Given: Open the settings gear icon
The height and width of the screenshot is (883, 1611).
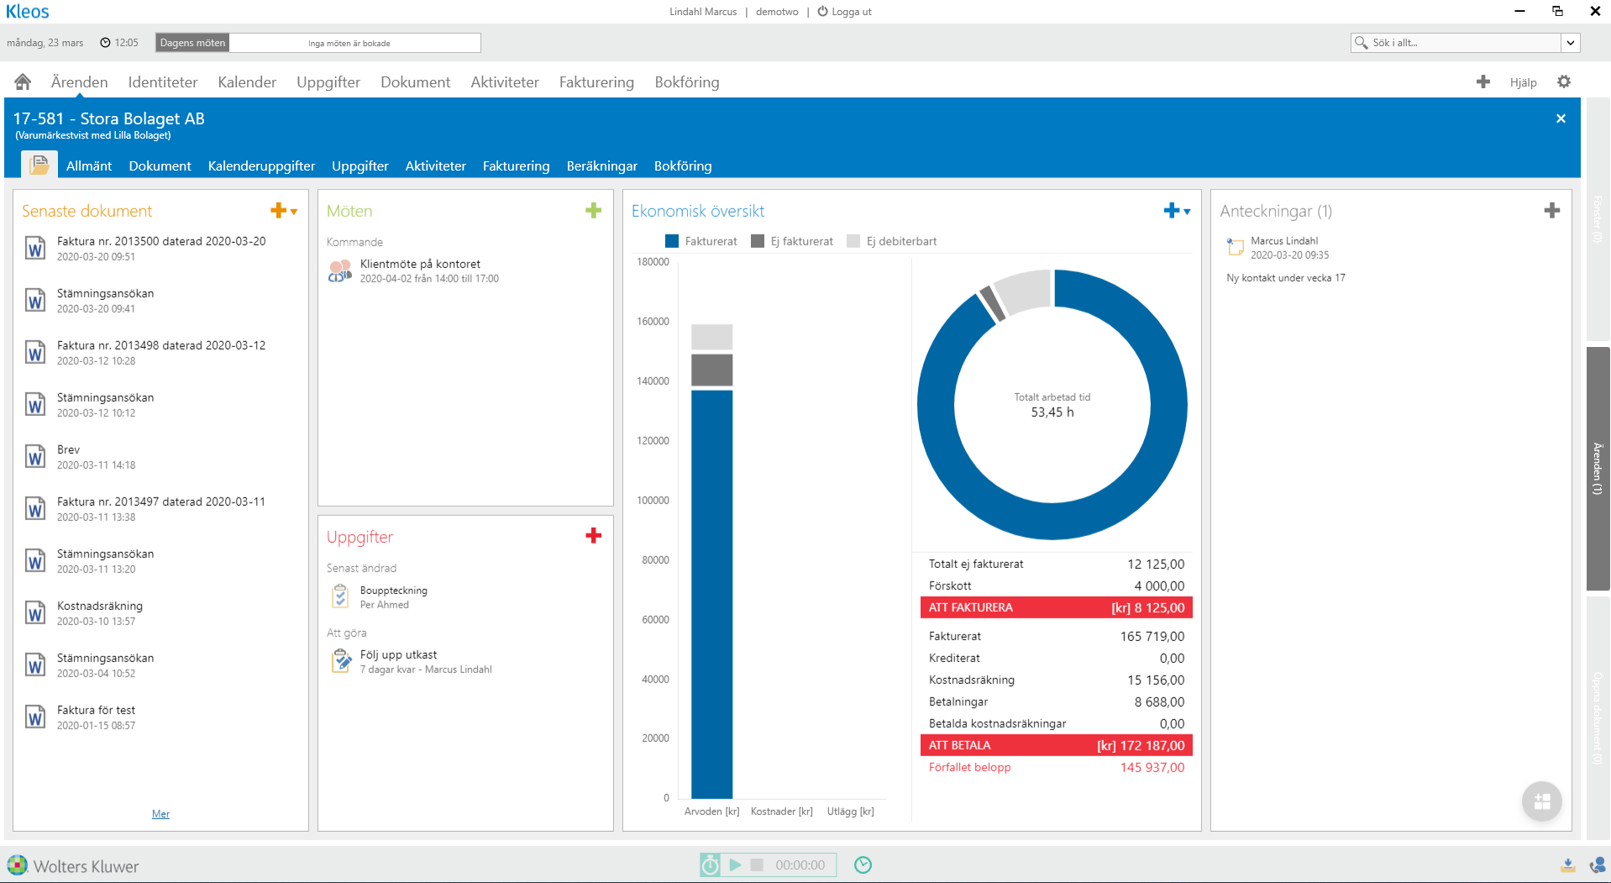Looking at the screenshot, I should (1563, 81).
